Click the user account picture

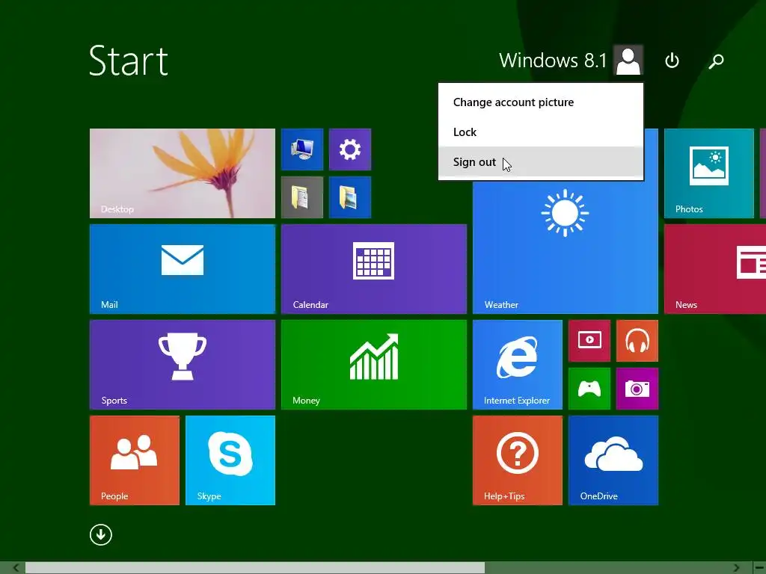pyautogui.click(x=628, y=60)
